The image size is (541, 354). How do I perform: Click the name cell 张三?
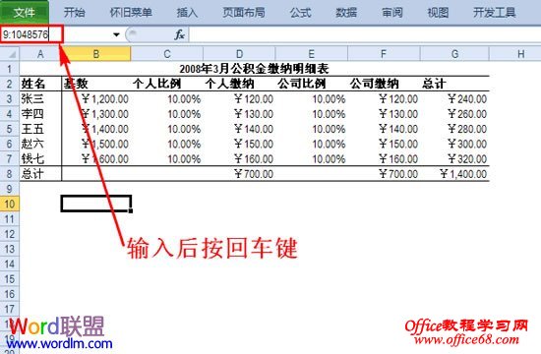tap(40, 99)
